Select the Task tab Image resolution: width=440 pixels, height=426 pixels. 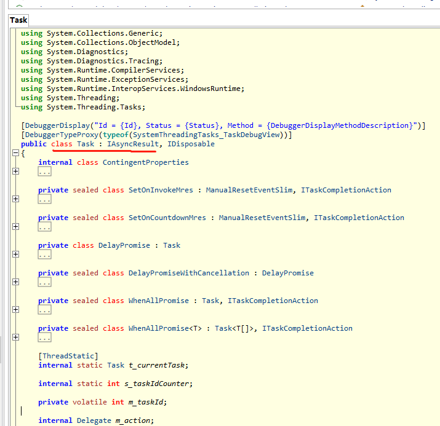tap(18, 20)
